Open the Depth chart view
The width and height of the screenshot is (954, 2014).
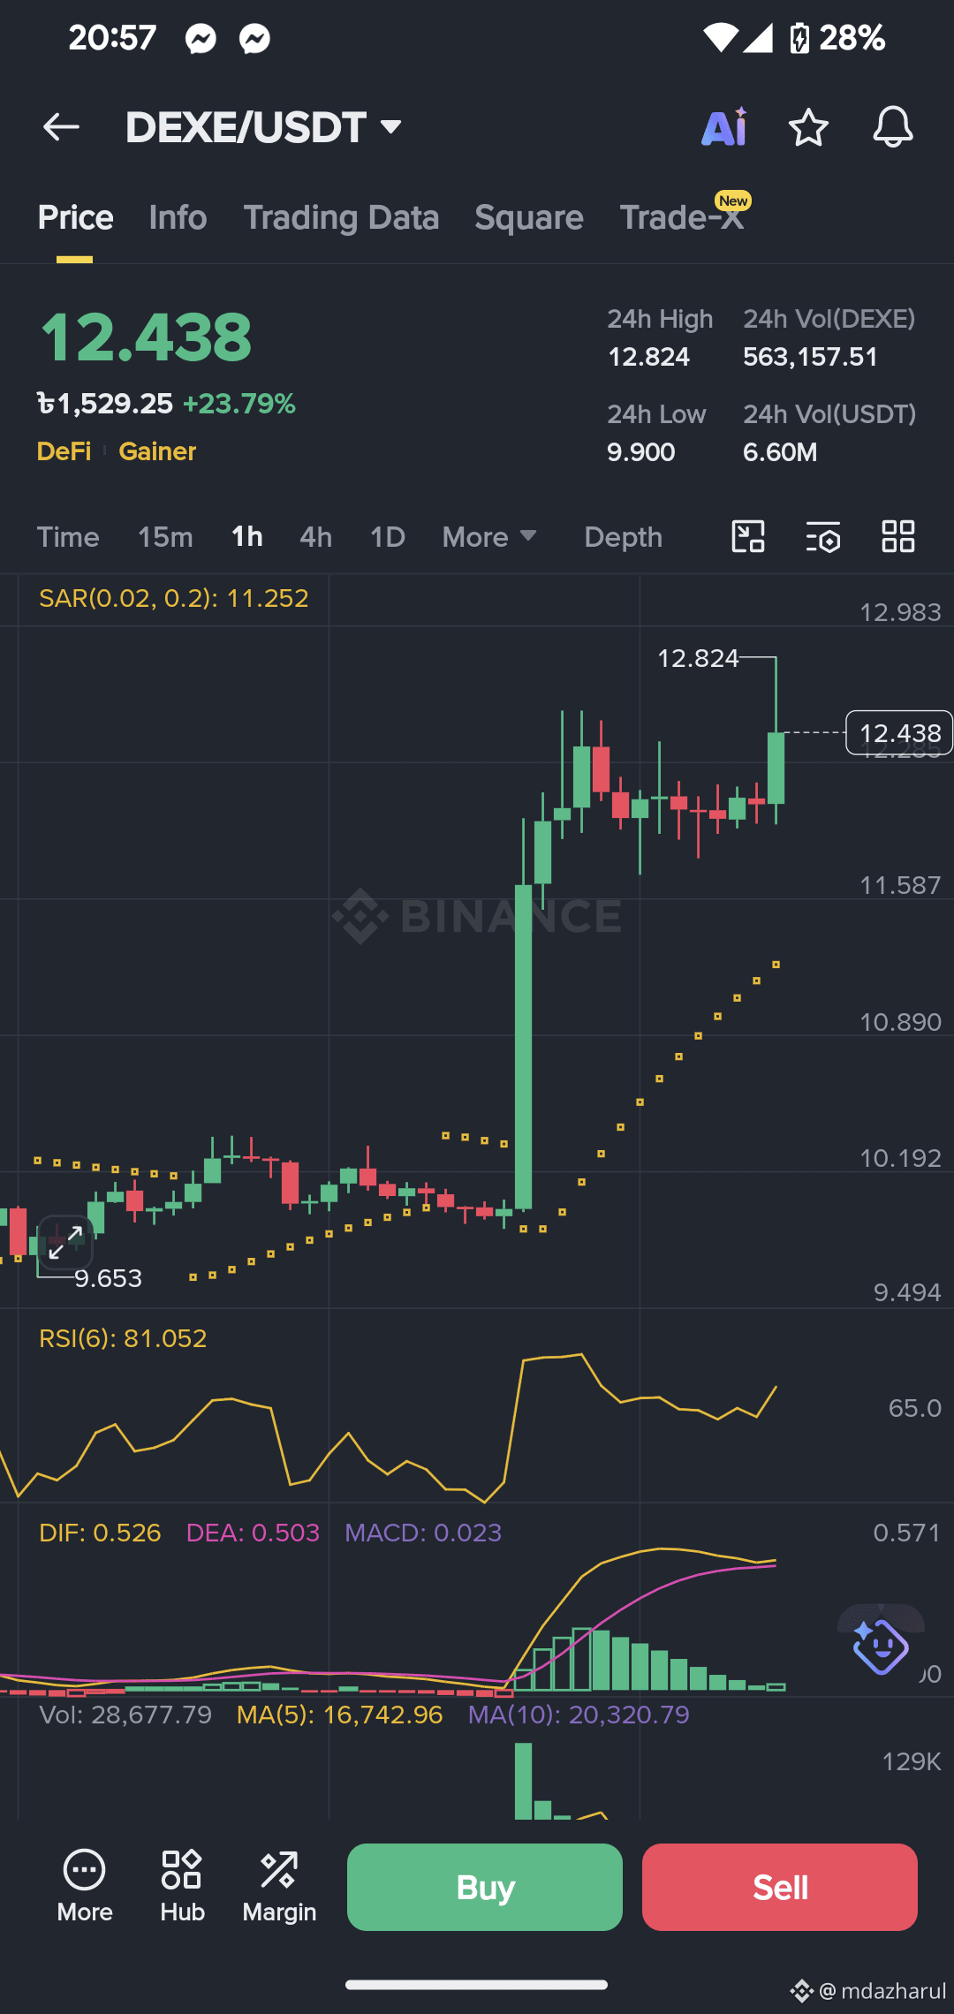click(x=623, y=537)
